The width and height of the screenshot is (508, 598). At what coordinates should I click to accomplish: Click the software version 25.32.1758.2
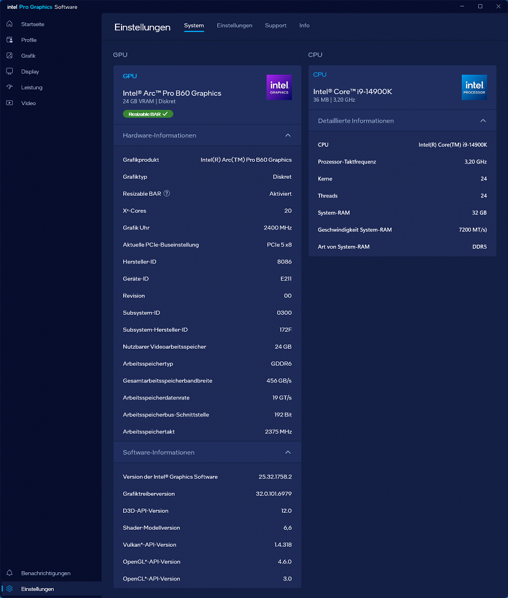point(275,477)
